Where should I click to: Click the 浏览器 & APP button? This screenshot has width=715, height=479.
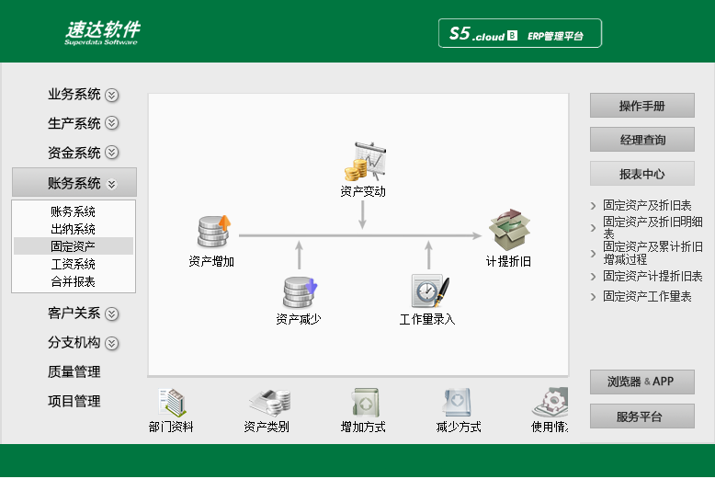[x=642, y=382]
